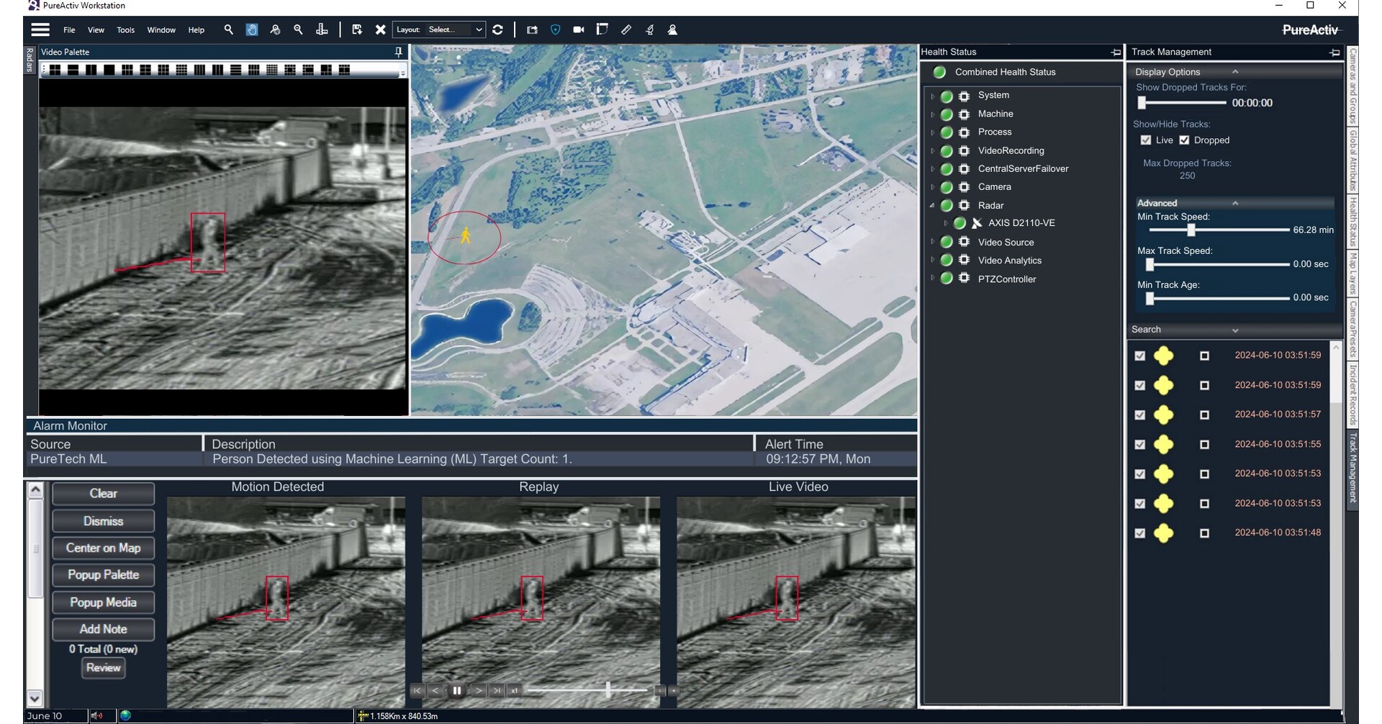Open the Help menu

point(197,30)
